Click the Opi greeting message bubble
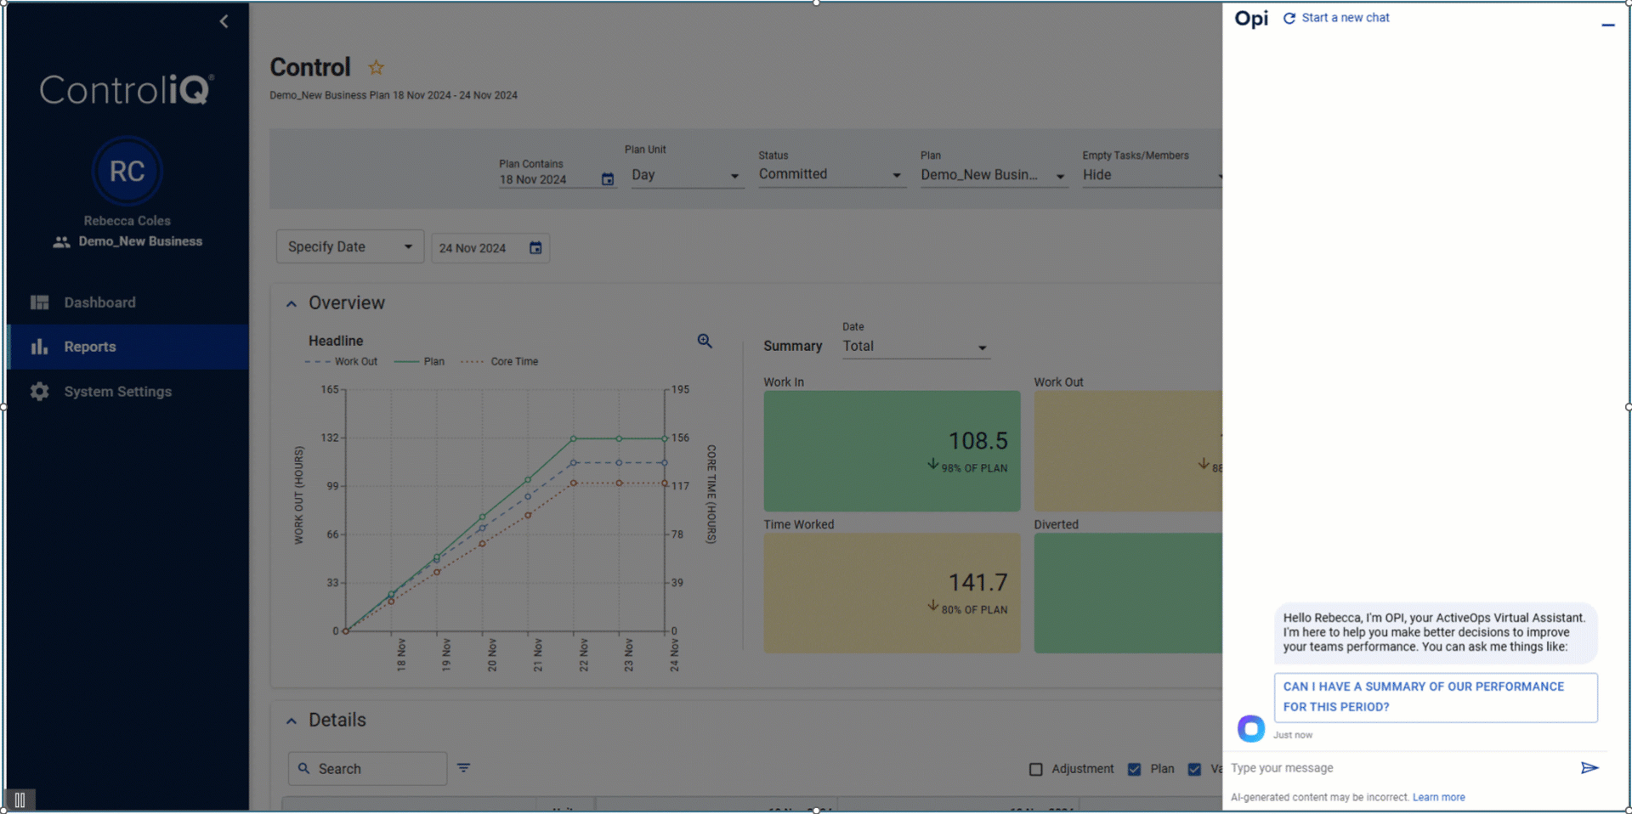The height and width of the screenshot is (814, 1632). tap(1435, 633)
